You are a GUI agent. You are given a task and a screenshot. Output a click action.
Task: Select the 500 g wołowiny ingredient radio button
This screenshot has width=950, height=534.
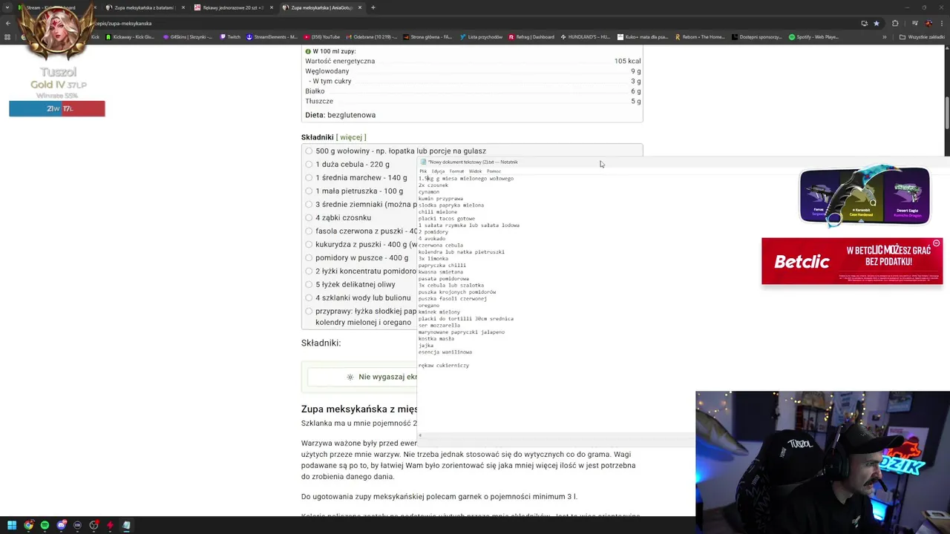point(309,151)
